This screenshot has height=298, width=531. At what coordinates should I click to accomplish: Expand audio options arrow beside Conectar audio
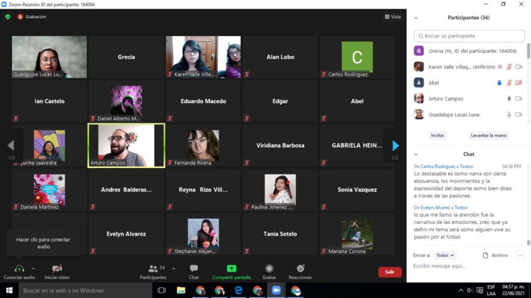coord(33,268)
